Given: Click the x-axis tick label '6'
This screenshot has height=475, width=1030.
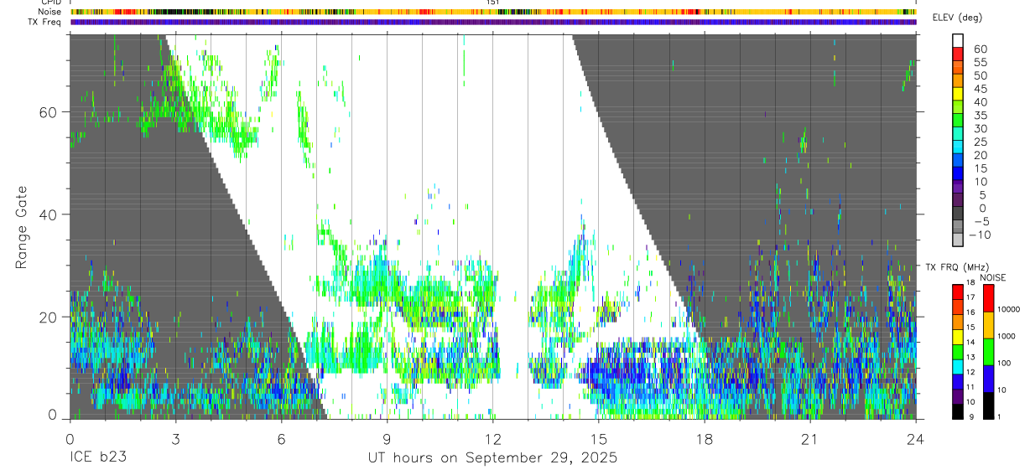Looking at the screenshot, I should point(281,440).
